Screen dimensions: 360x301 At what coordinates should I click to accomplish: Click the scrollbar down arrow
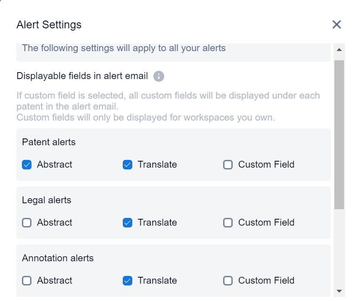click(339, 290)
